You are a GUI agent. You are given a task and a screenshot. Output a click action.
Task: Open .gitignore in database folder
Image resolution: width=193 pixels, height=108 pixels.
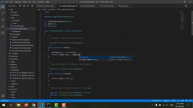[x=15, y=84]
